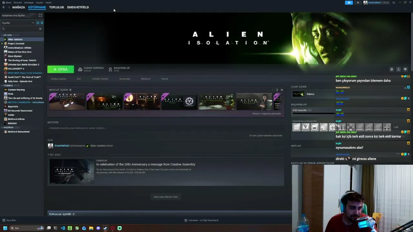Open the Rehberler link
The image size is (413, 232).
[146, 79]
